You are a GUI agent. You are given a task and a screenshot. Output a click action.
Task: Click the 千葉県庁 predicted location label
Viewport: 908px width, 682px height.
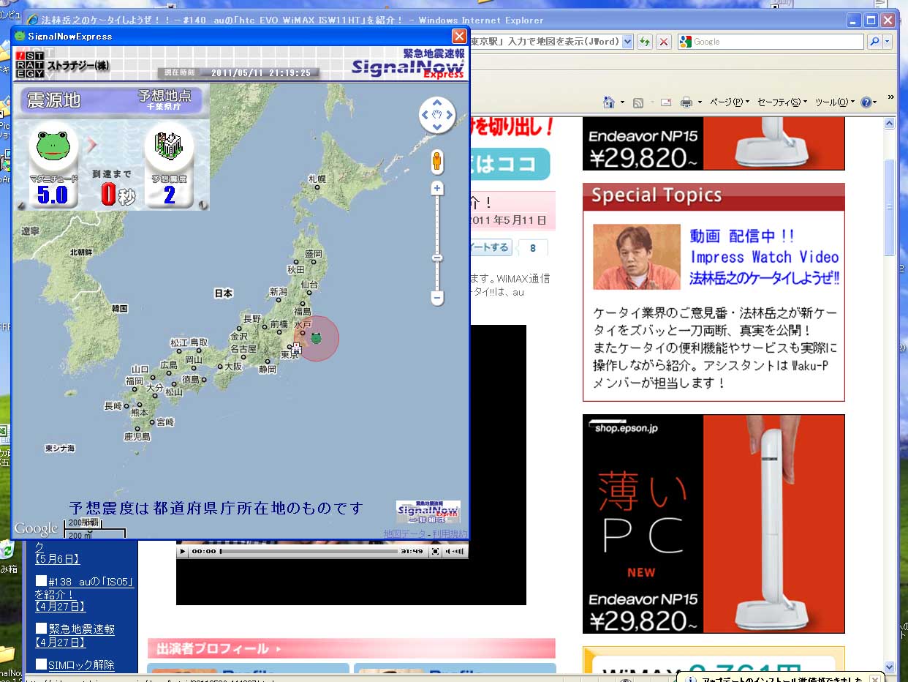tap(164, 107)
